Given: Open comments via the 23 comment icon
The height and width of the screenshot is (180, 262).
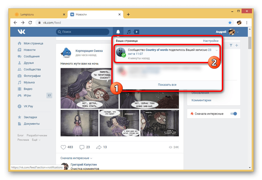Looking at the screenshot, I should point(82,147).
